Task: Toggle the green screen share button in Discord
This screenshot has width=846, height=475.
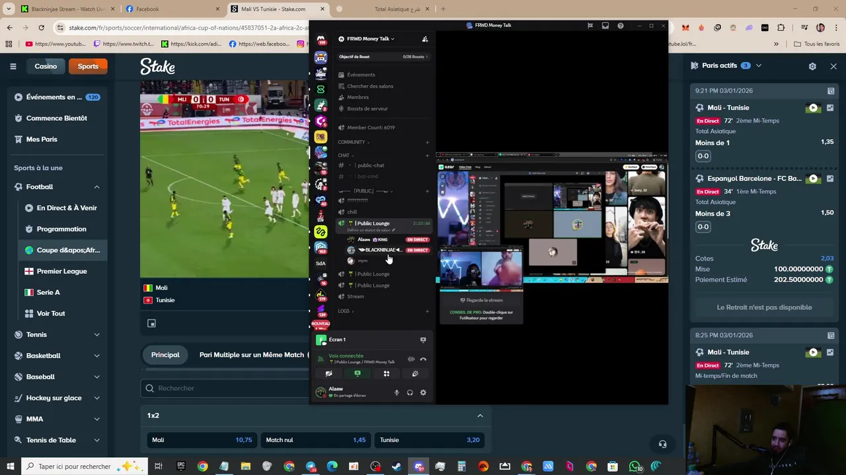Action: coord(358,373)
